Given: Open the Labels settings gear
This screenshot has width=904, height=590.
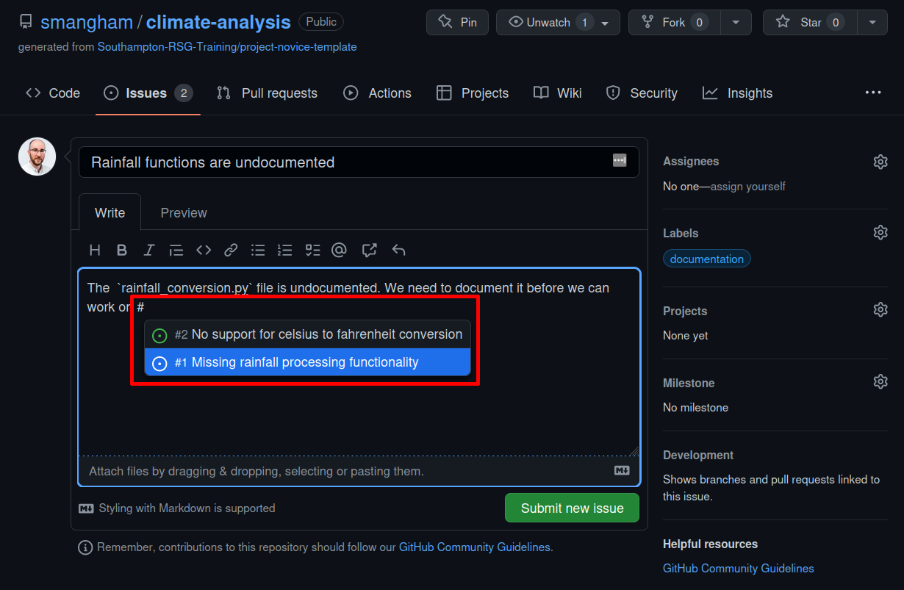Looking at the screenshot, I should 880,231.
